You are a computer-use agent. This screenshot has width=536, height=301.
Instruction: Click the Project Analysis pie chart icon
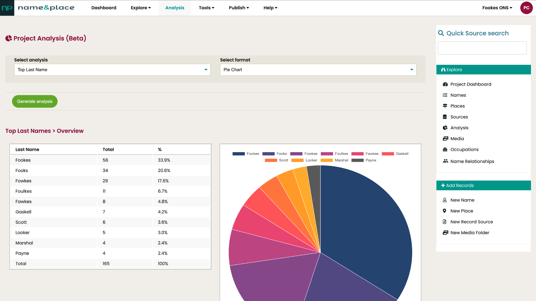[x=9, y=38]
